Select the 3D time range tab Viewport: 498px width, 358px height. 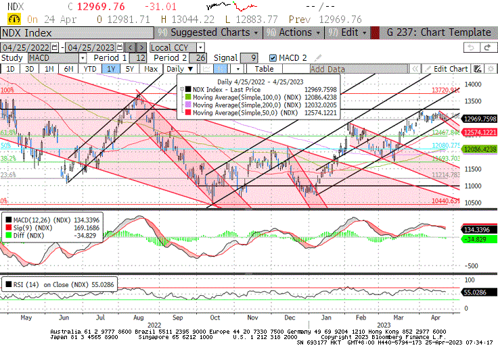tap(30, 69)
